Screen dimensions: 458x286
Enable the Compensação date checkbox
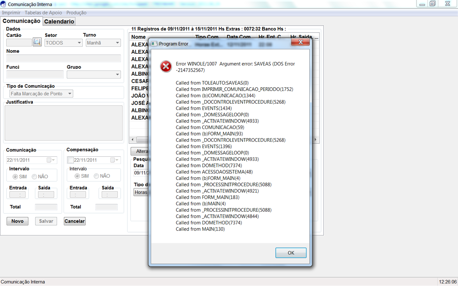(70, 160)
